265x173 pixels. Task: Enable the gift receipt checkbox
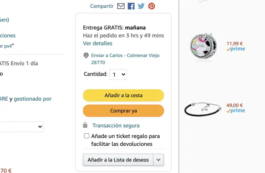[87, 136]
